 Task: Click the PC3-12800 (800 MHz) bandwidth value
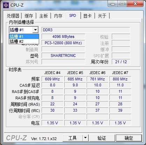pyautogui.click(x=63, y=43)
